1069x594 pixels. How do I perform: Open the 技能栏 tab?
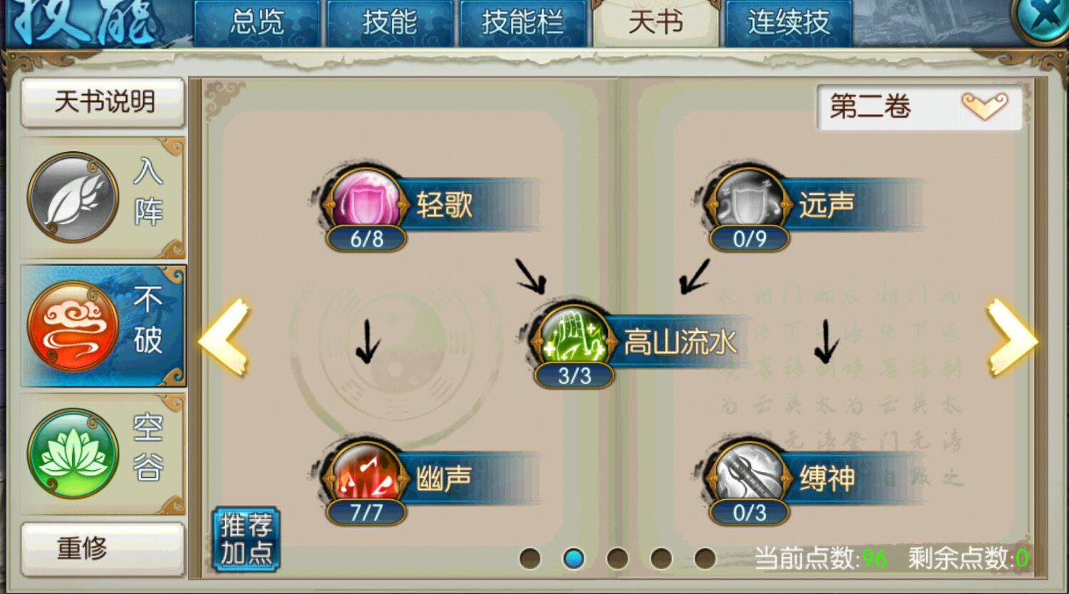pos(522,23)
